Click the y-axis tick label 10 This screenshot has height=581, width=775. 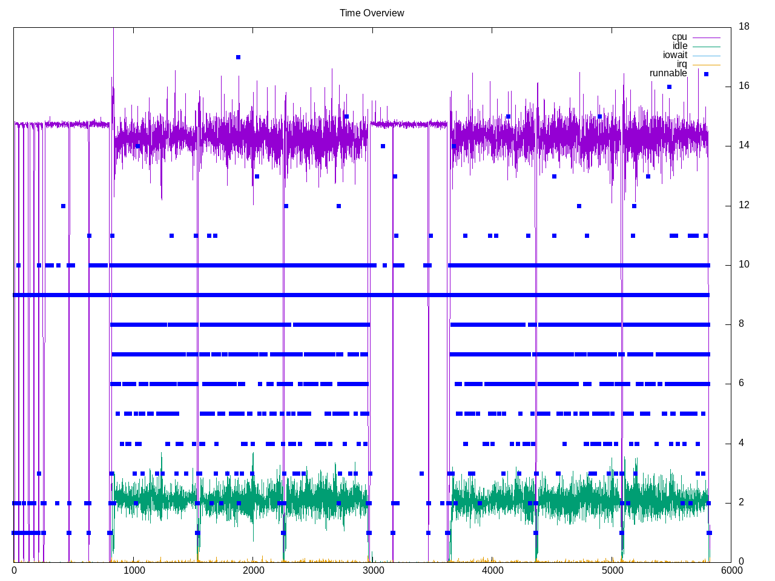744,264
